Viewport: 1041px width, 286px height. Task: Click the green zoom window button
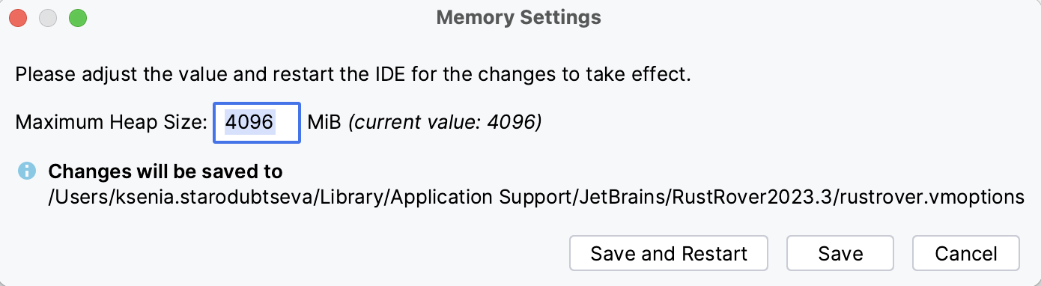tap(78, 17)
